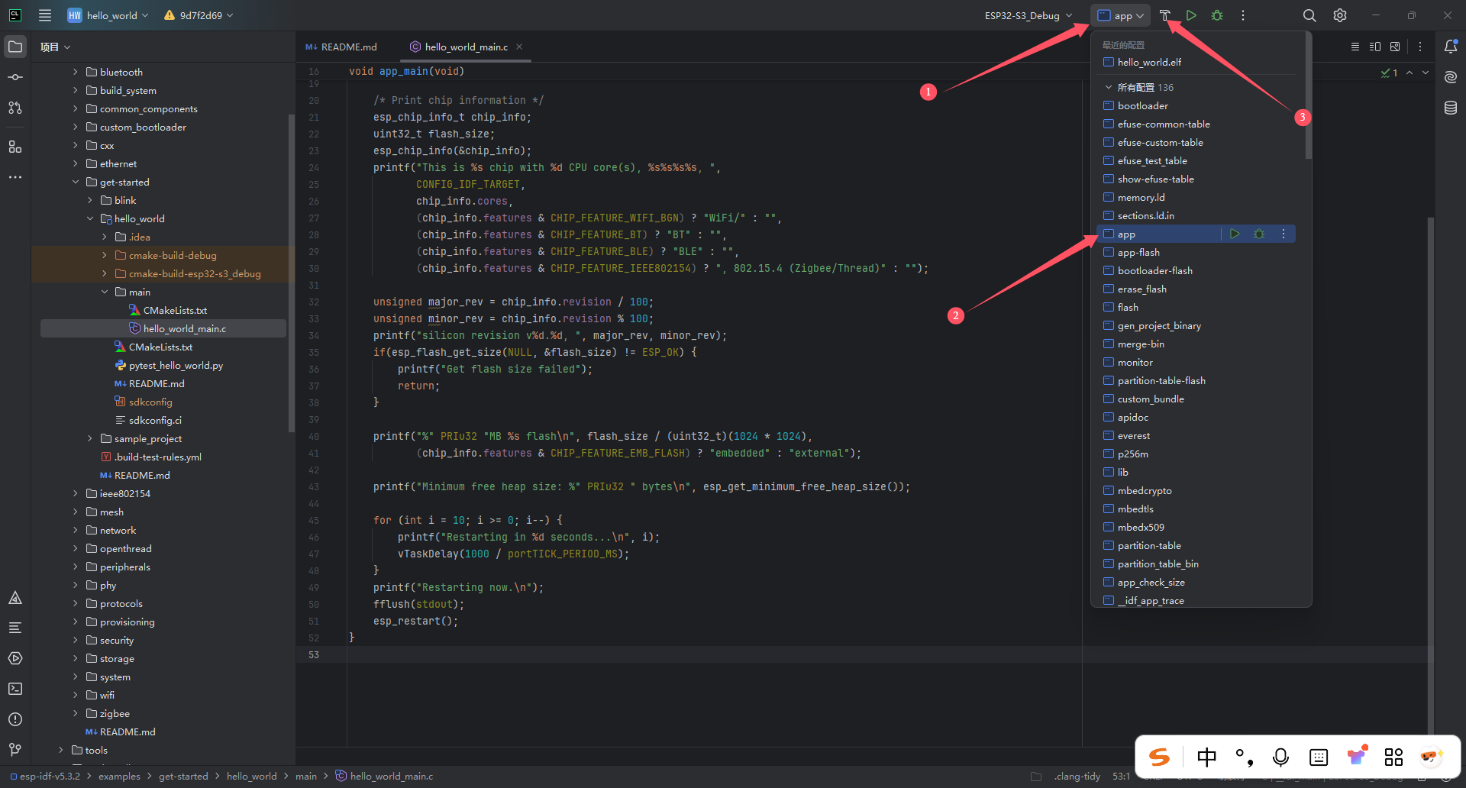Open Structure tool window icon
Screen dimensions: 1466x788
coord(15,147)
